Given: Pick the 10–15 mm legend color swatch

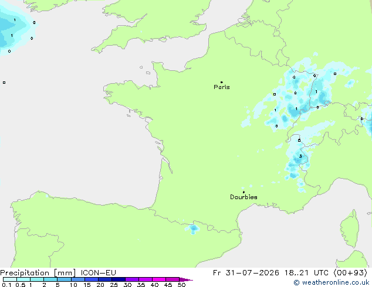Looking at the screenshot, I should (78, 279).
